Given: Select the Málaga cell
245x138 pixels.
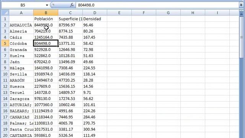Looking at the screenshot, I should pyautogui.click(x=21, y=68).
